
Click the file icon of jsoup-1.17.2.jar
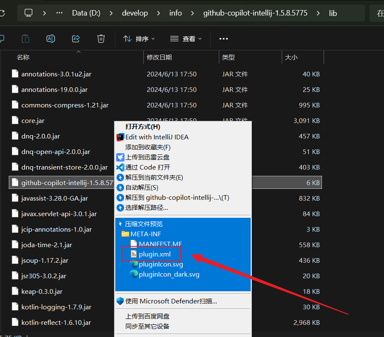tap(15, 260)
